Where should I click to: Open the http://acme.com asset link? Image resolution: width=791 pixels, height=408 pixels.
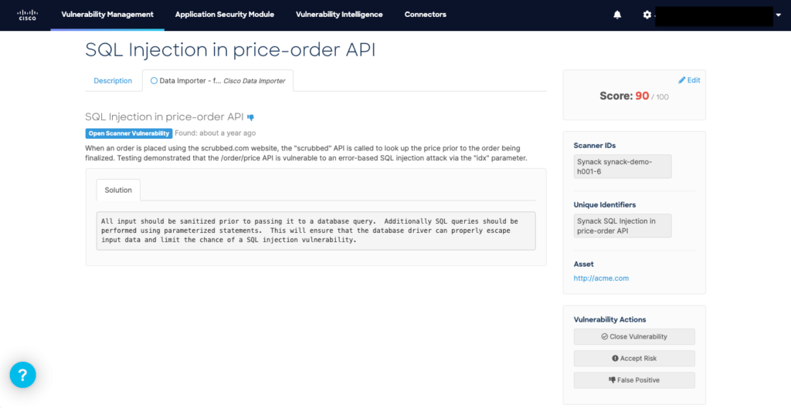(x=601, y=278)
